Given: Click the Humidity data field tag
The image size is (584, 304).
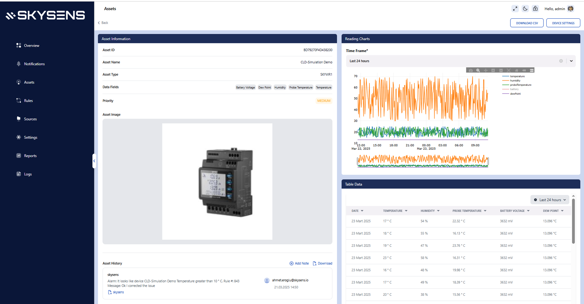Looking at the screenshot, I should point(280,88).
